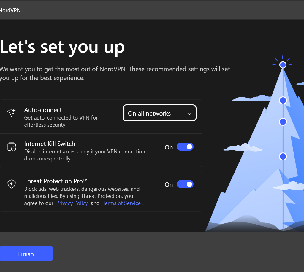The image size is (304, 272).
Task: Open the Auto-connect networks dropdown
Action: tap(159, 113)
